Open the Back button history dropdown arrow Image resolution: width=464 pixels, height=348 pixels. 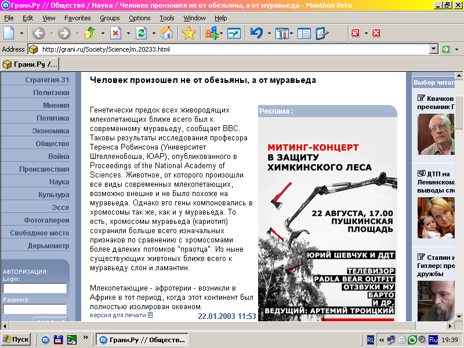click(x=51, y=33)
